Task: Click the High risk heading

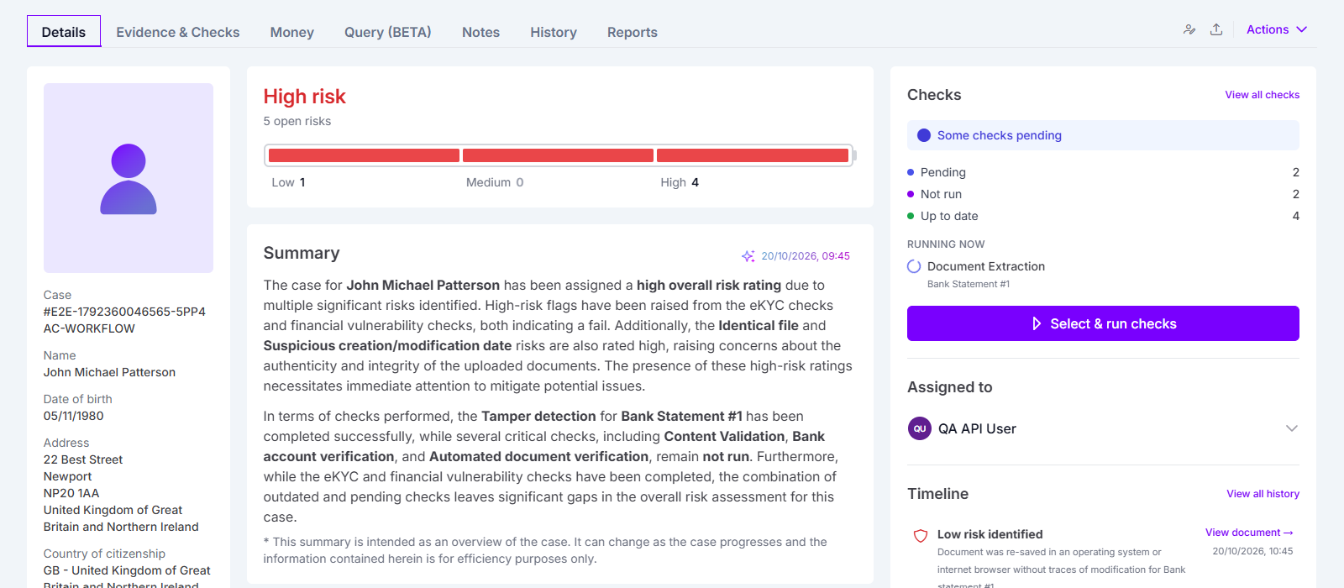Action: pyautogui.click(x=304, y=97)
